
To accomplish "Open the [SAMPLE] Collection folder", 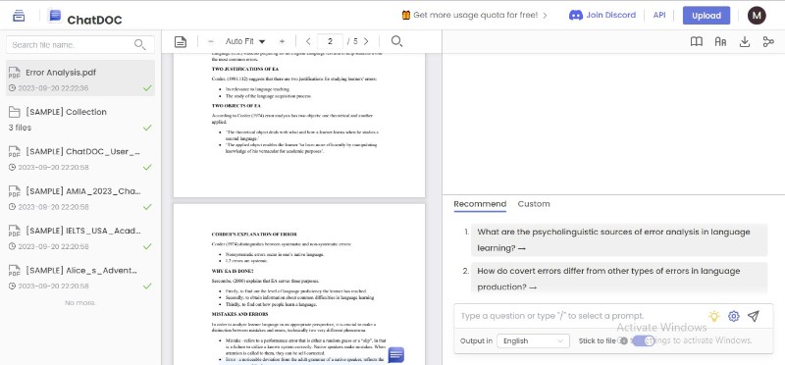I will tap(80, 119).
